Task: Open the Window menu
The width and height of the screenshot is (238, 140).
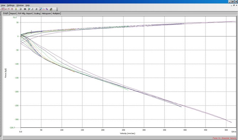Action: click(20, 5)
